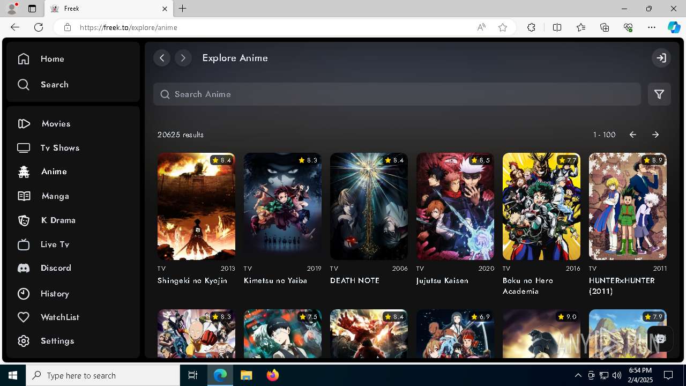
Task: Open the Jujutsu Kaisen poster
Action: point(455,206)
